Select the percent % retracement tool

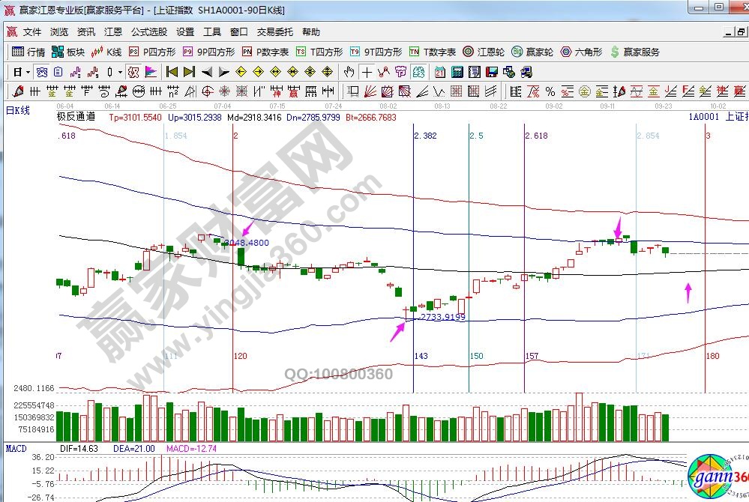click(x=550, y=91)
